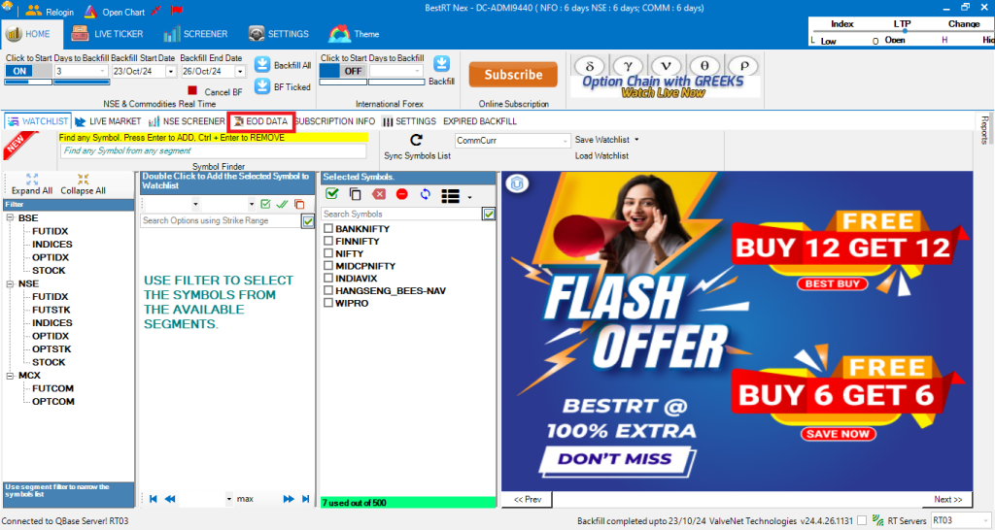Toggle the International Forex OFF switch

coord(343,71)
